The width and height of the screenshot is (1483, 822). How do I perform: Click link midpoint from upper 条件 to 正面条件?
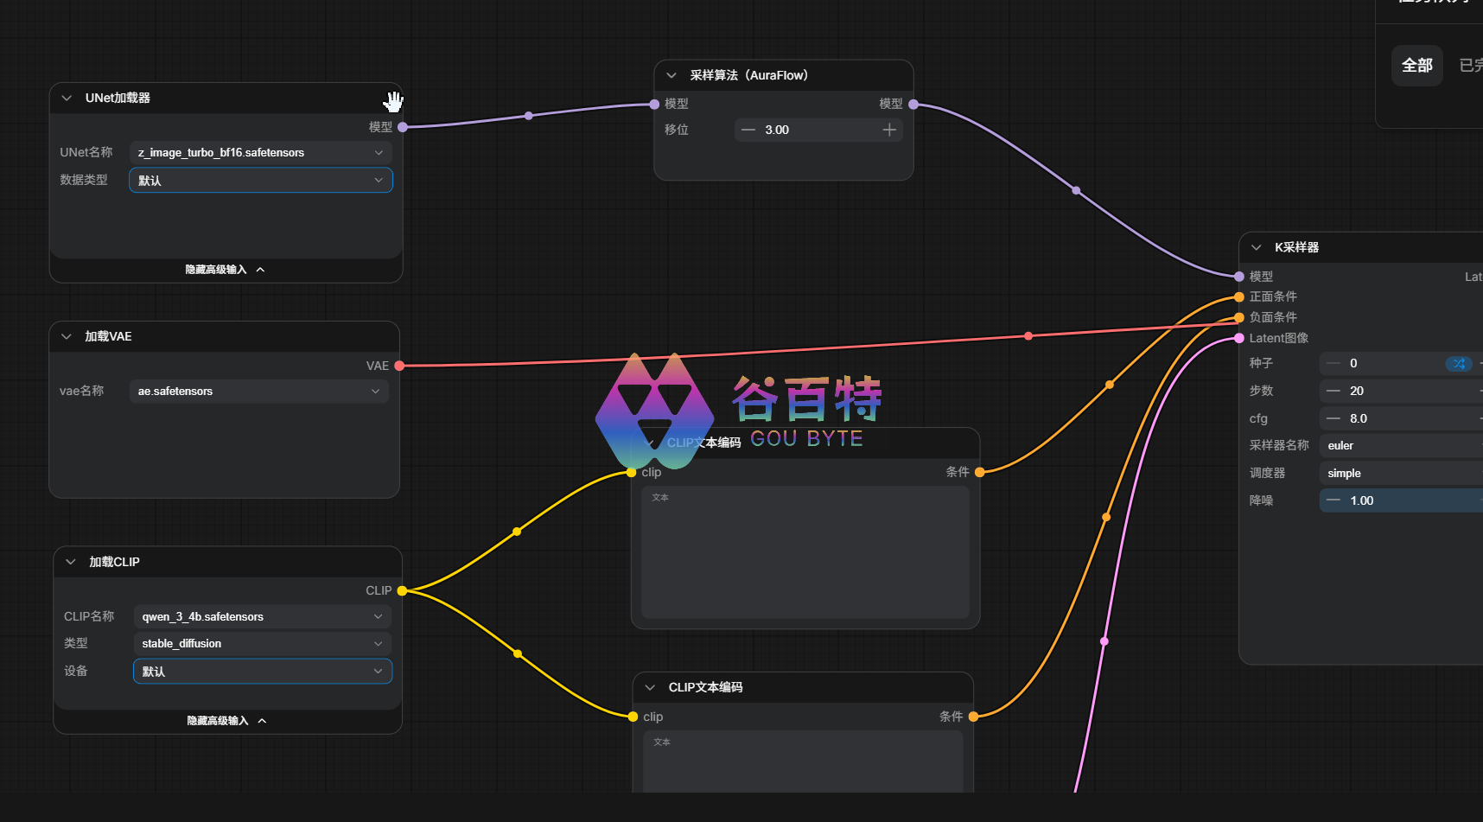(x=1110, y=385)
